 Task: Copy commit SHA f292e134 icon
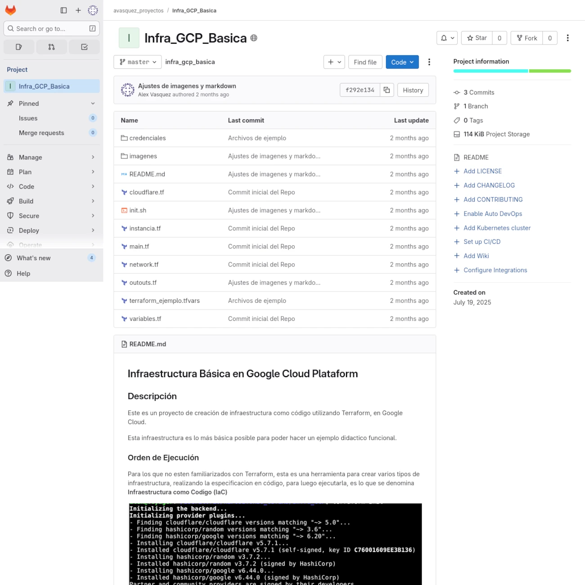click(387, 90)
